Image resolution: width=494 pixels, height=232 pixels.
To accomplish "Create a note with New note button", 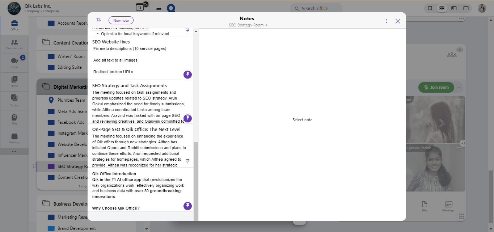I will [121, 21].
